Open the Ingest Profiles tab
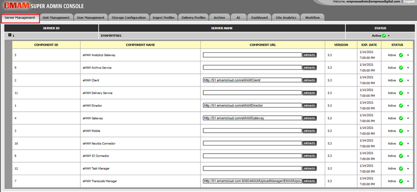 [164, 18]
